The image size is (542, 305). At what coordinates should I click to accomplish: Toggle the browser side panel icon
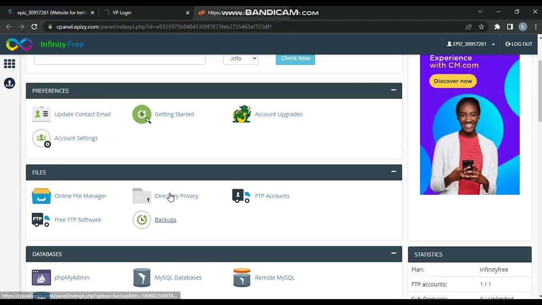[510, 27]
